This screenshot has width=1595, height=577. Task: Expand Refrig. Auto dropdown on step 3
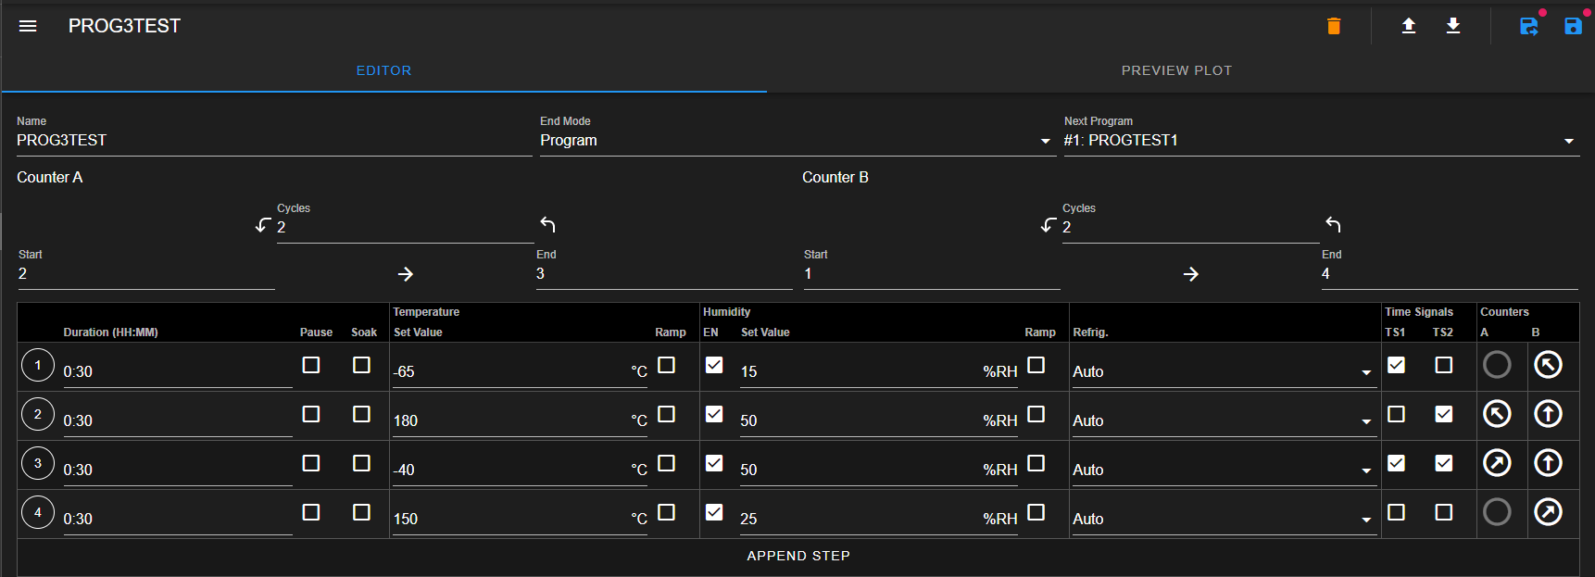coord(1224,470)
